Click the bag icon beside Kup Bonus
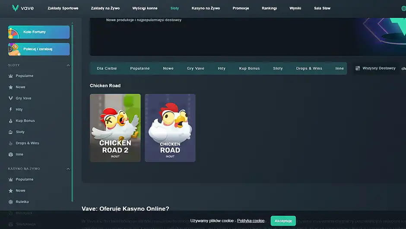Image resolution: width=406 pixels, height=229 pixels. coord(11,121)
